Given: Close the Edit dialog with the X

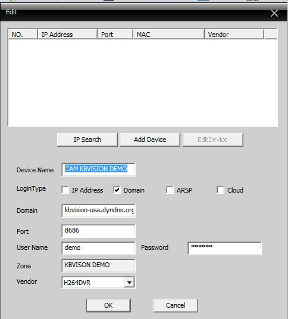Looking at the screenshot, I should (x=274, y=14).
